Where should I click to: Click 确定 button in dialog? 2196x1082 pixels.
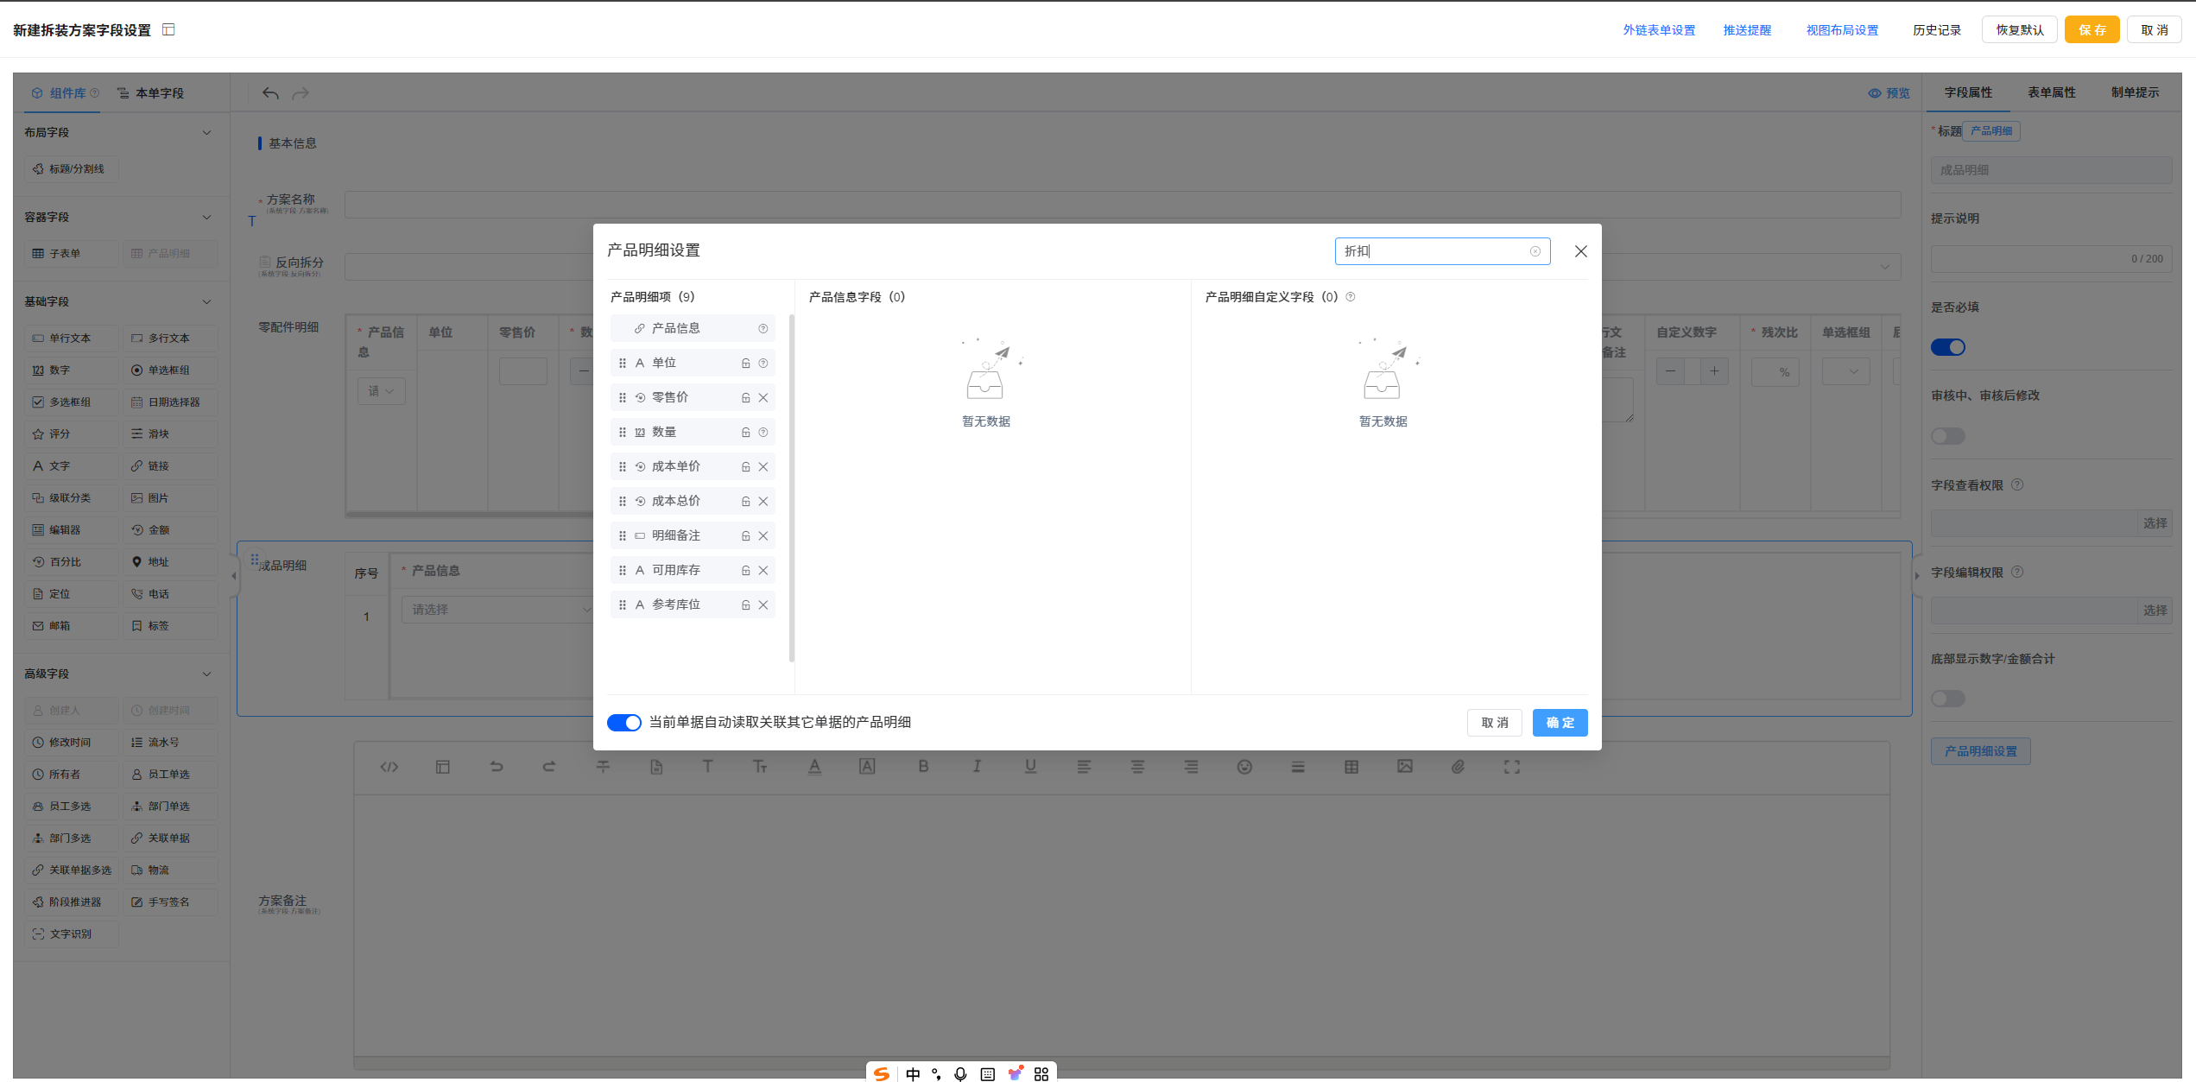[1560, 723]
